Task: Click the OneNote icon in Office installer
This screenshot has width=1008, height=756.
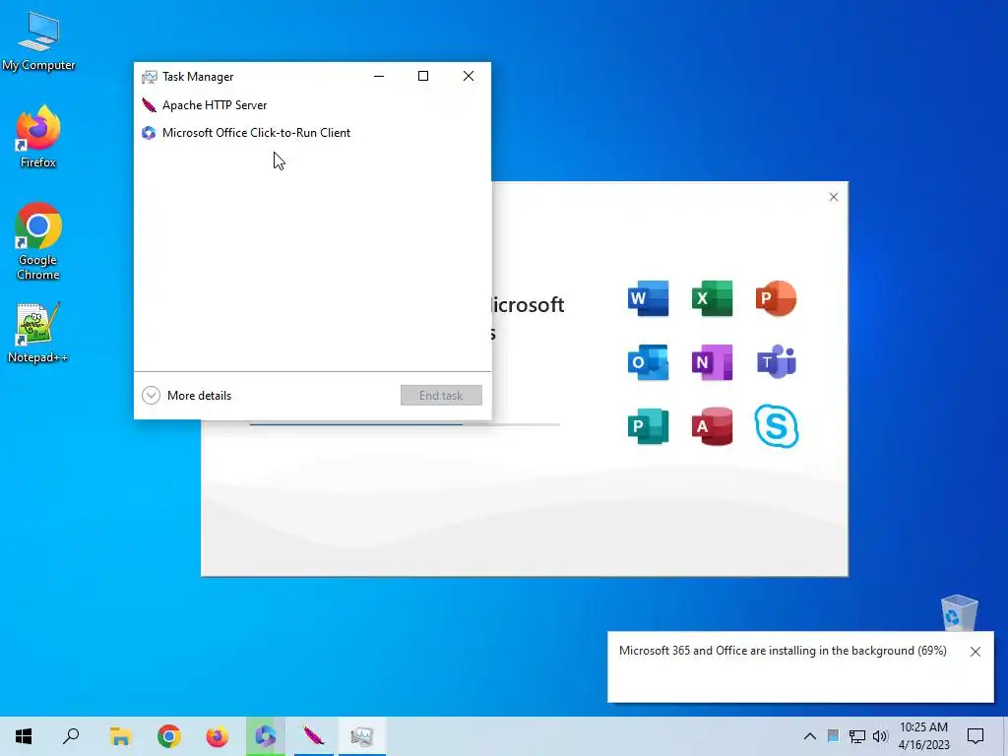Action: coord(713,362)
